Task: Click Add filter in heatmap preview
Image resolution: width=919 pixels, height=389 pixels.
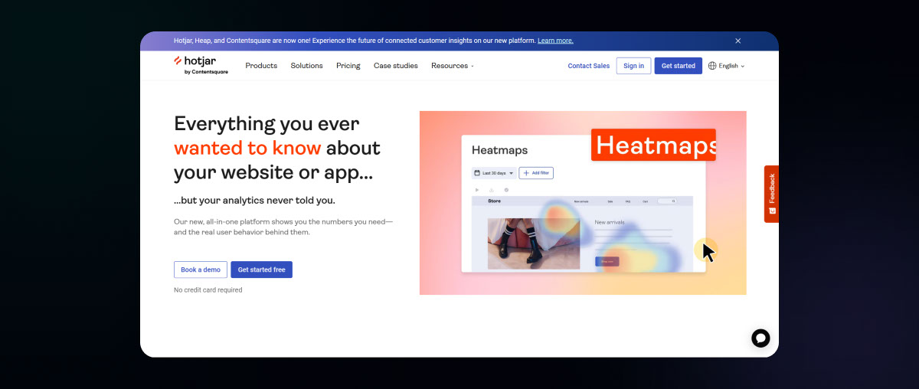Action: (536, 173)
